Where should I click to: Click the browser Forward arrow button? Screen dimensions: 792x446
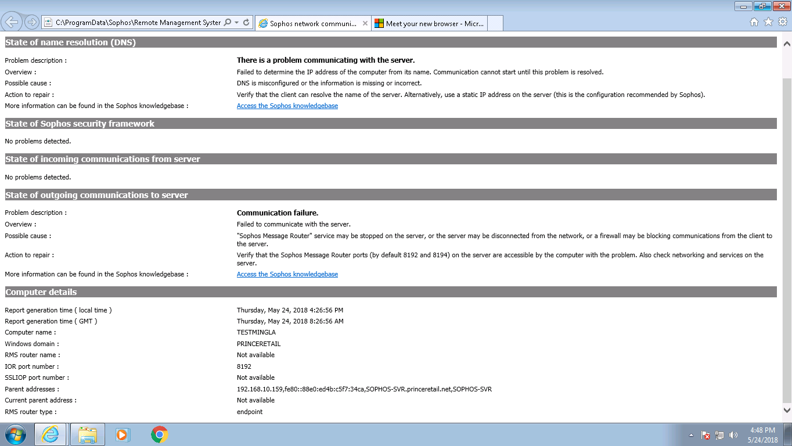[x=32, y=22]
